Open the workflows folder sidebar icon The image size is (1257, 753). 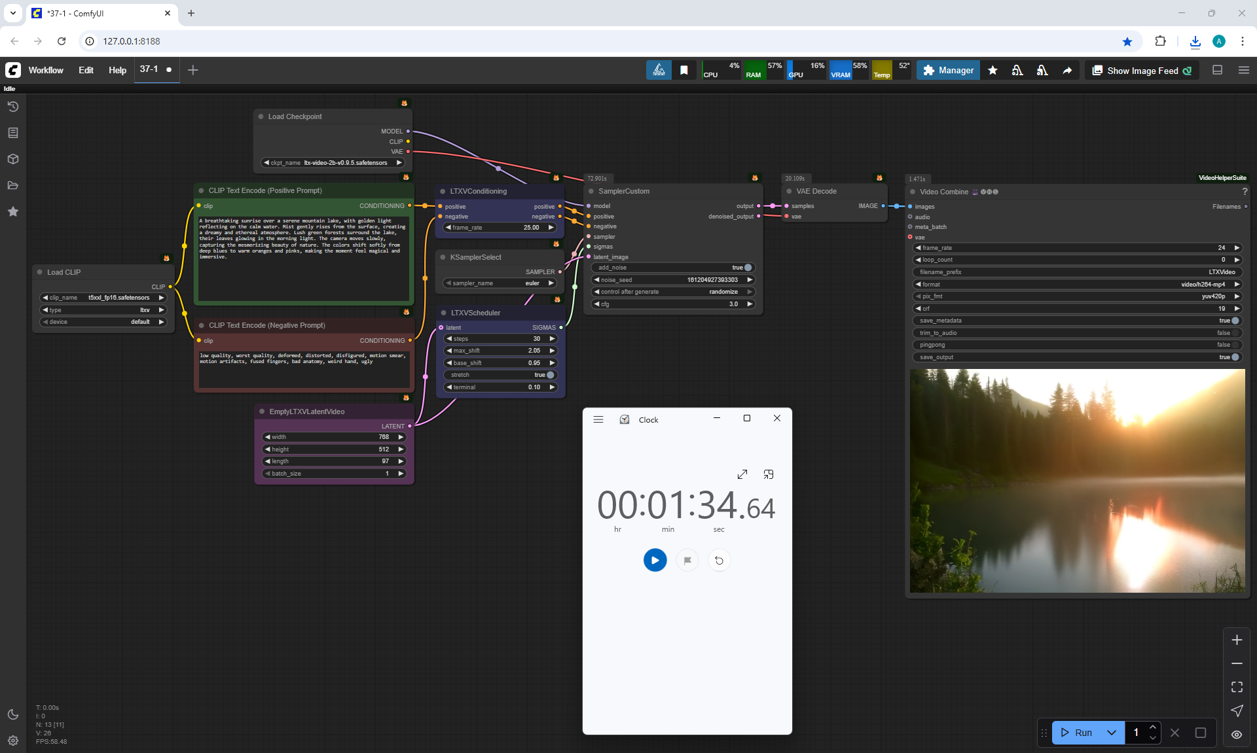pos(13,185)
